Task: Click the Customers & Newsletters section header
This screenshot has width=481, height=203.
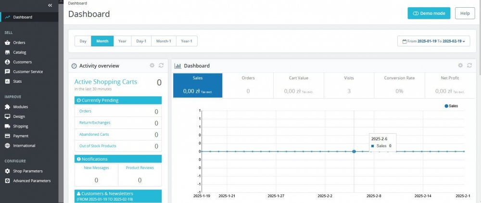Action: (x=118, y=196)
